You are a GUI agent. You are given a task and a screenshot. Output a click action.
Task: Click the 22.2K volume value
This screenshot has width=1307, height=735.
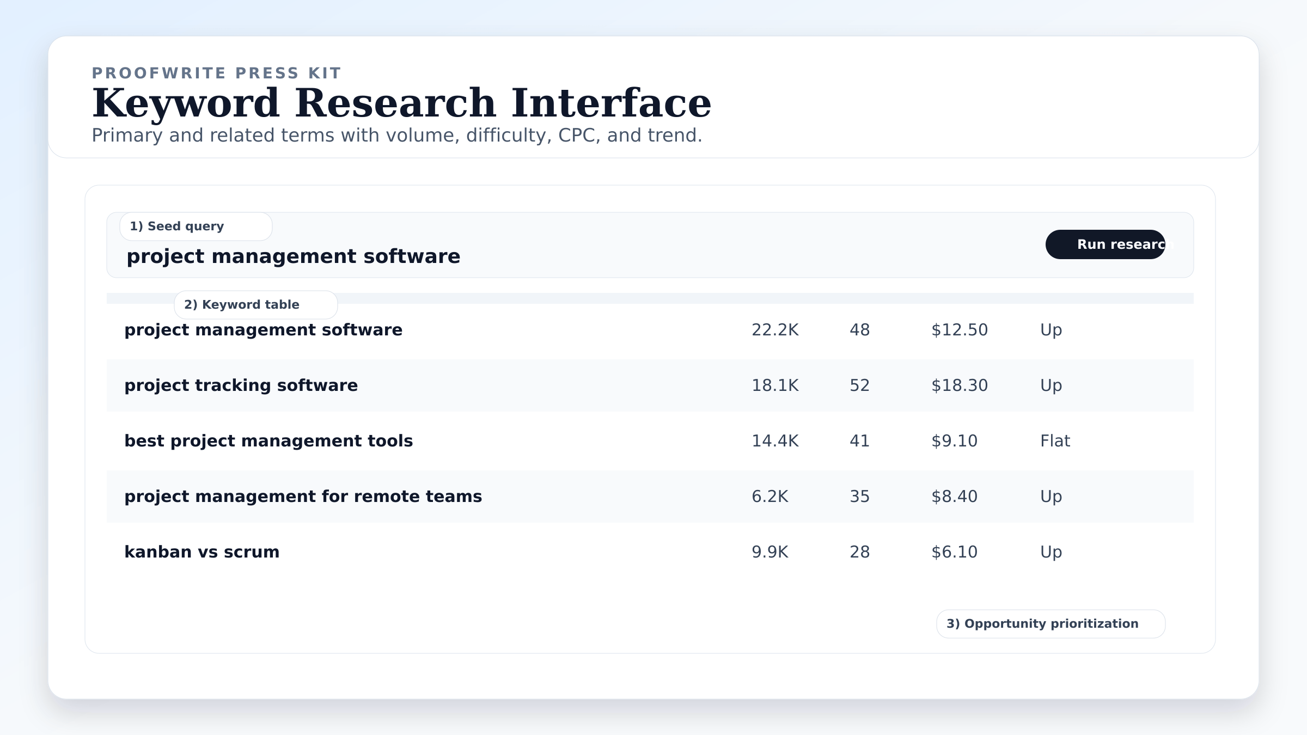point(775,329)
